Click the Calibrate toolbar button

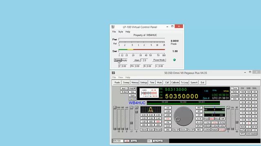(x=175, y=82)
